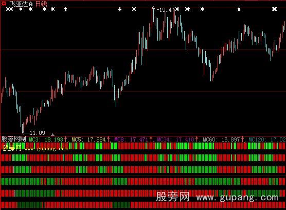Click the small triangle marker near 11.09
Image resolution: width=286 pixels, height=210 pixels.
52,134
